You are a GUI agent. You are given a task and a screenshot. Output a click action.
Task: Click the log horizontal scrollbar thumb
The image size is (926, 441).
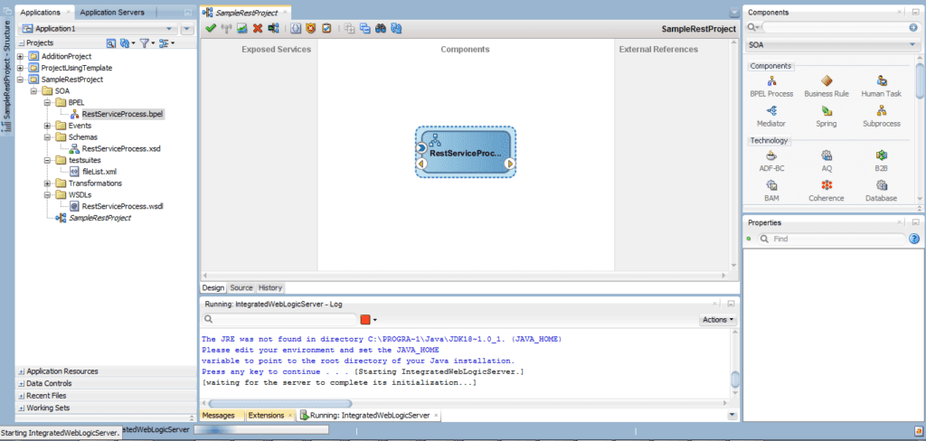(280, 403)
